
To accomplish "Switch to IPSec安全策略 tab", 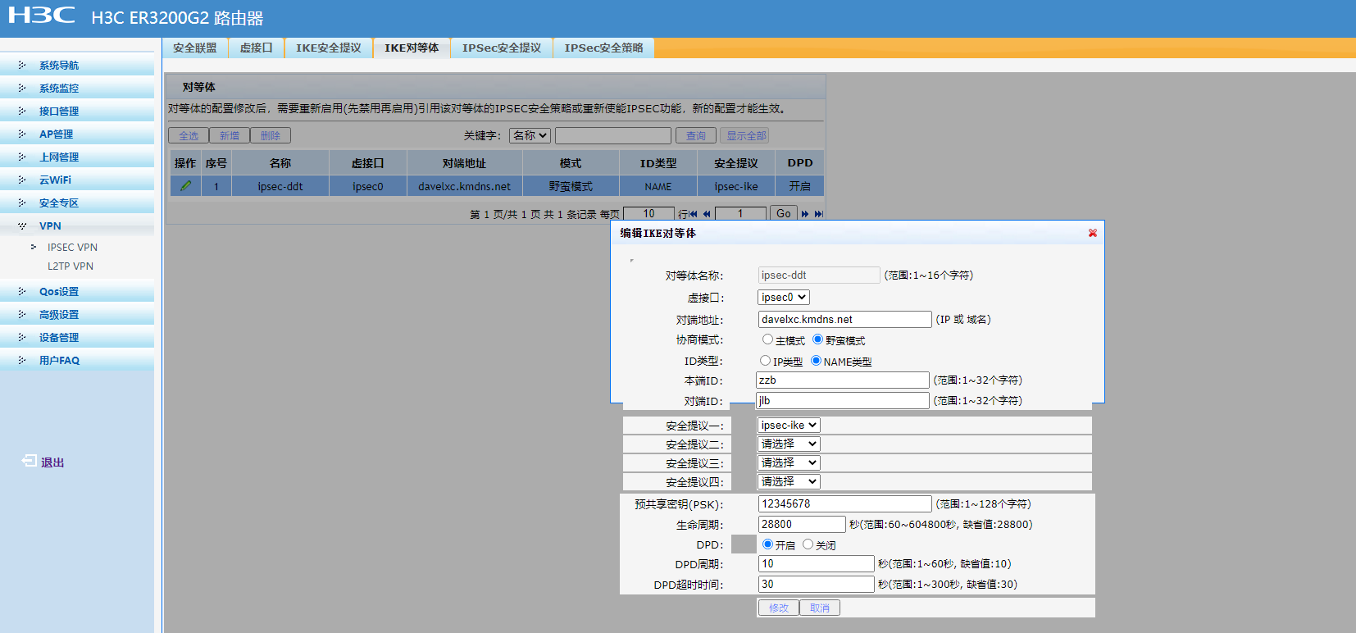I will pos(603,48).
